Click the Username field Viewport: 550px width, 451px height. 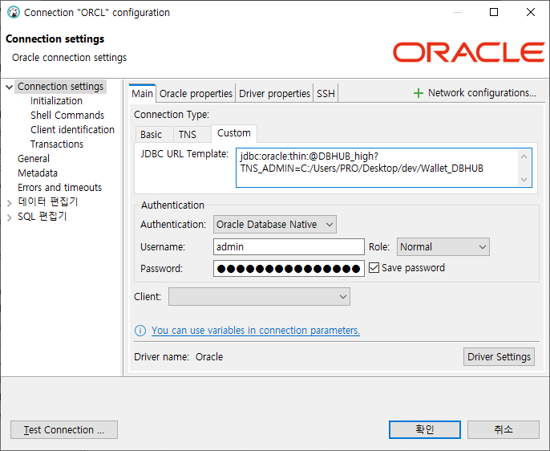click(289, 246)
